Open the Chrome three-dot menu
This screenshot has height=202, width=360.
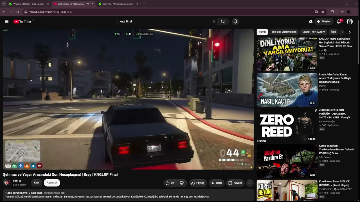356,12
